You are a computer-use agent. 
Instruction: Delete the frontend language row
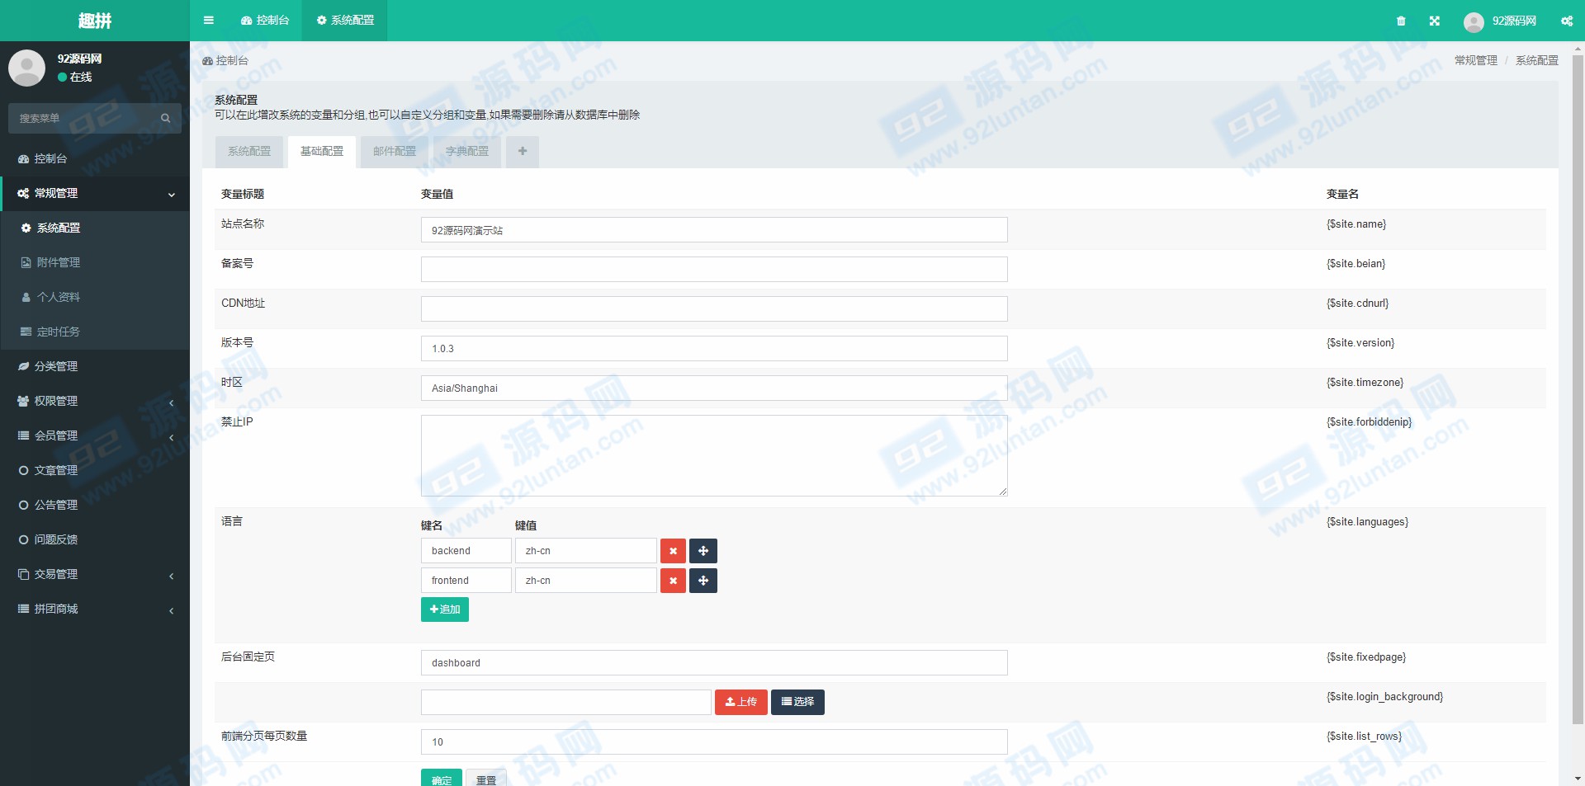click(673, 581)
